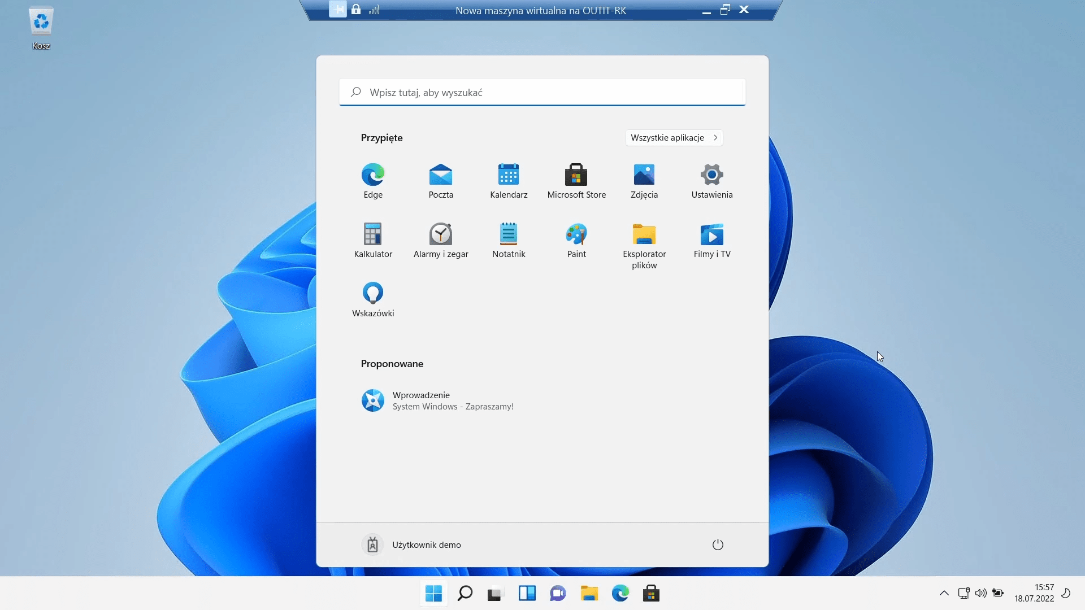This screenshot has height=610, width=1085.
Task: Open Microsoft Store pinned icon
Action: [576, 181]
